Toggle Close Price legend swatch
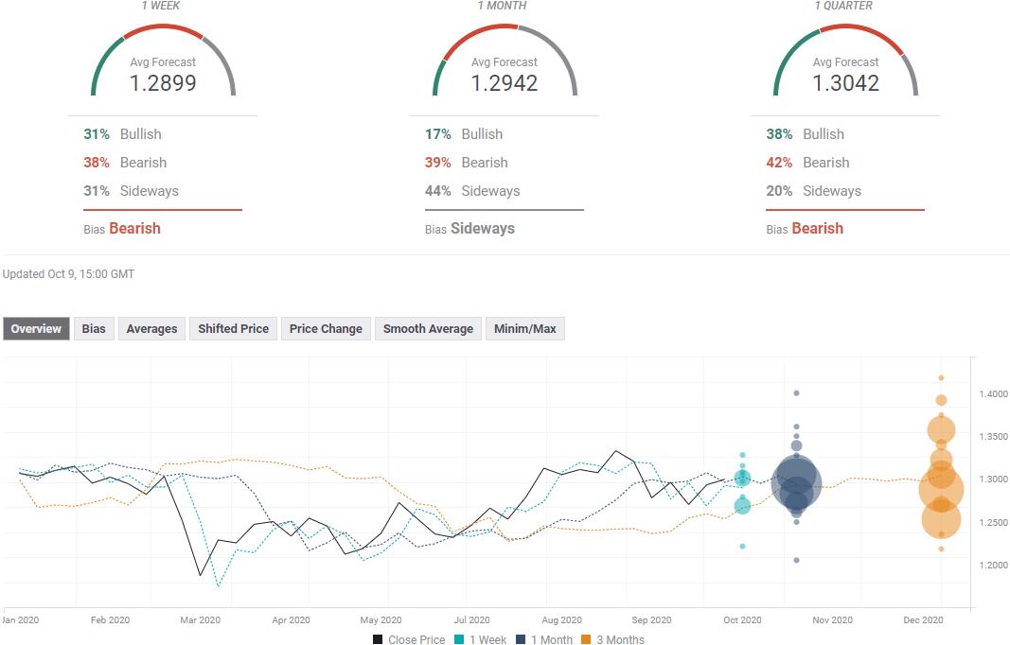The height and width of the screenshot is (645, 1010). [378, 639]
